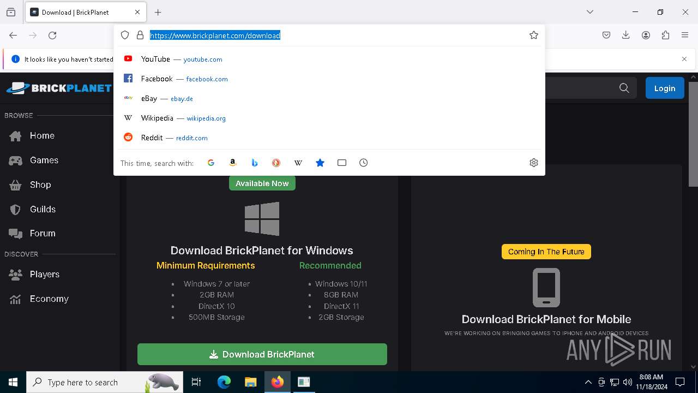This screenshot has width=698, height=393.
Task: Click the taskbar search box
Action: coord(105,382)
